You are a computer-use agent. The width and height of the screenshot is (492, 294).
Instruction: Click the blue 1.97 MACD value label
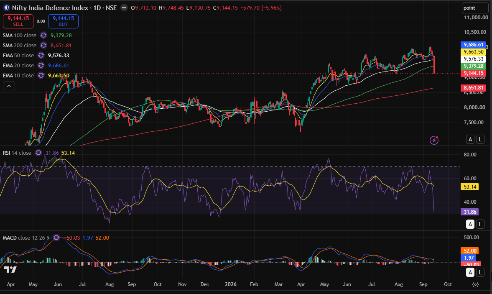[x=469, y=258]
